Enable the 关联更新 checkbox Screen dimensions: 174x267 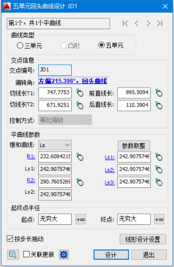tap(39, 255)
